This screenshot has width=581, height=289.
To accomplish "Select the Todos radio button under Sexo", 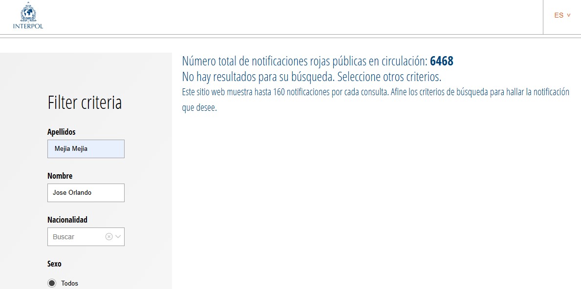I will pyautogui.click(x=52, y=283).
